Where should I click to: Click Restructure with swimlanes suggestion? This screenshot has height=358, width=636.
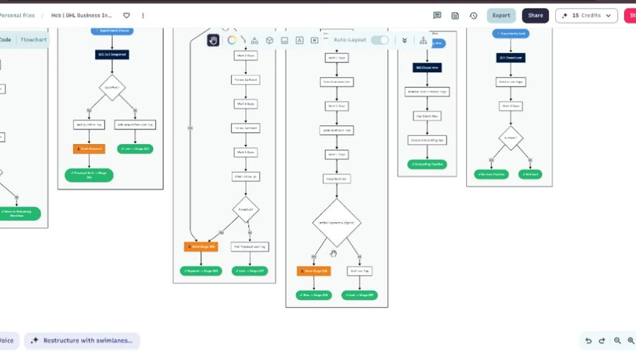tap(82, 341)
